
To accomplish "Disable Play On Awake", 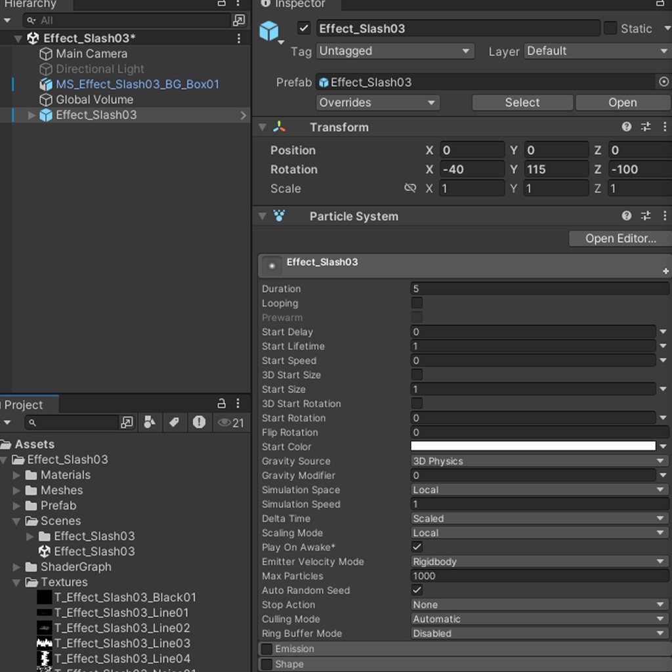I will click(416, 547).
